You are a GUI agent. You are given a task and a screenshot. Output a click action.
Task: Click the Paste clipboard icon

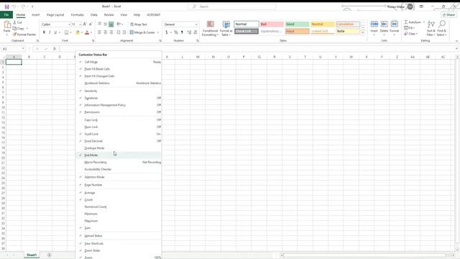[6, 25]
